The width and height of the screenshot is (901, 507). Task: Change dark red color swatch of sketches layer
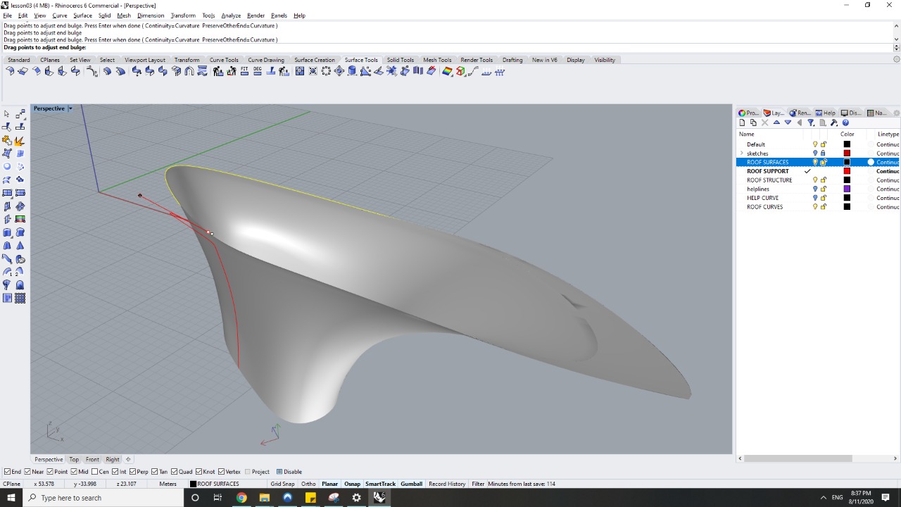(x=847, y=153)
